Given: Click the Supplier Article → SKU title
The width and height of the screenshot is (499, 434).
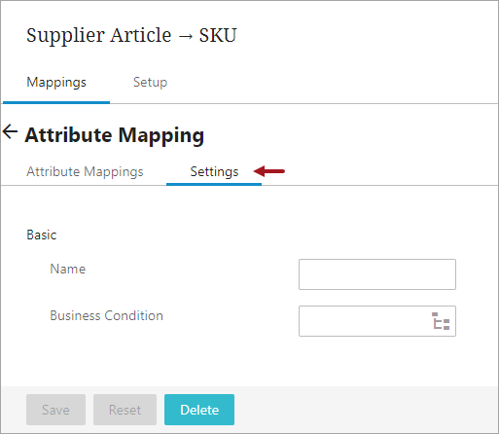Looking at the screenshot, I should tap(131, 35).
